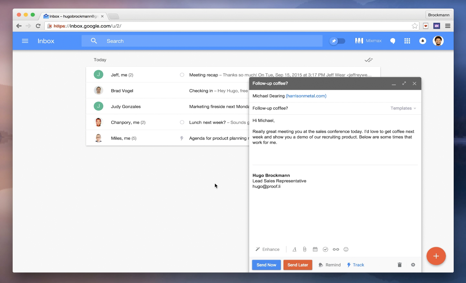
Task: Open Chanpory Lunch next week email
Action: point(168,122)
